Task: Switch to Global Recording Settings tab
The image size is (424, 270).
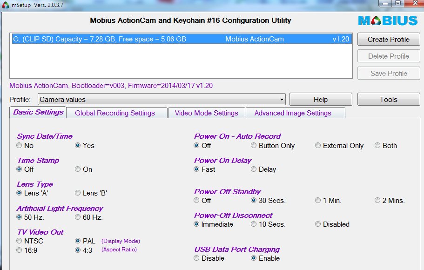Action: point(115,113)
